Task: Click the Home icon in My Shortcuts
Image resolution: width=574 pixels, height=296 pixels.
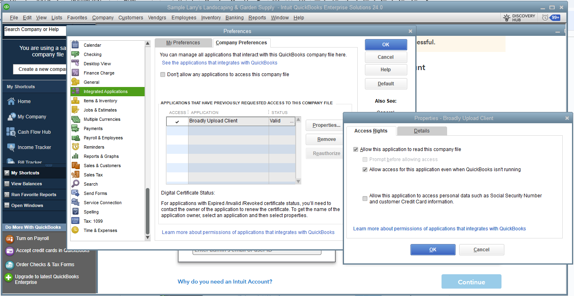Action: [x=11, y=101]
